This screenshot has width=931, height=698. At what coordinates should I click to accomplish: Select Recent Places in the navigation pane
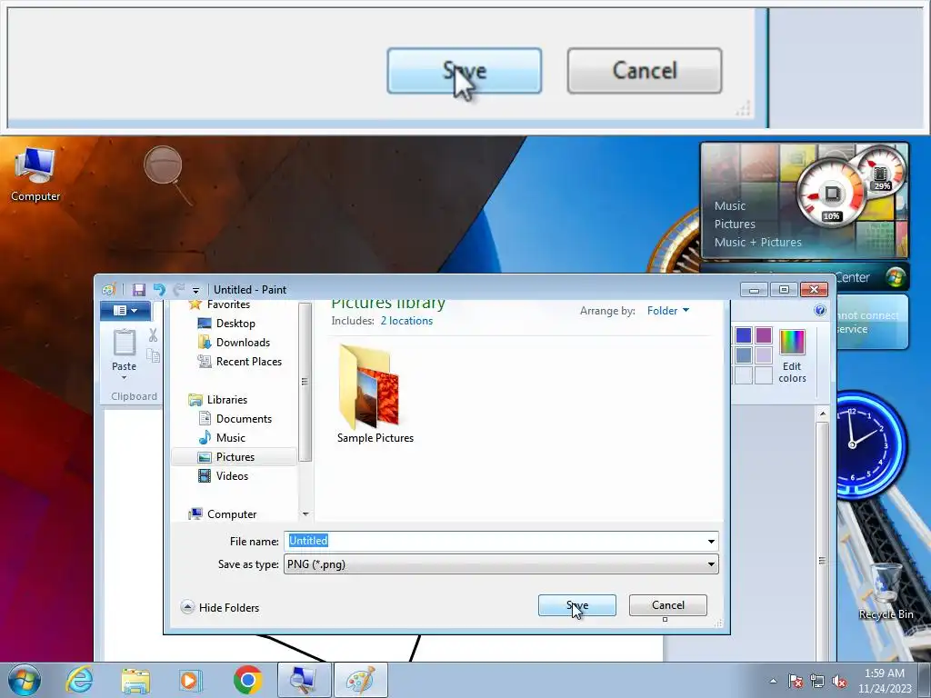pos(249,362)
